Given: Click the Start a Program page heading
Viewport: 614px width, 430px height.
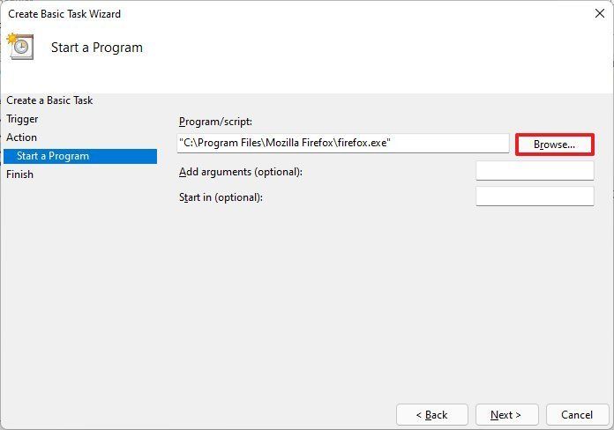Looking at the screenshot, I should click(97, 48).
